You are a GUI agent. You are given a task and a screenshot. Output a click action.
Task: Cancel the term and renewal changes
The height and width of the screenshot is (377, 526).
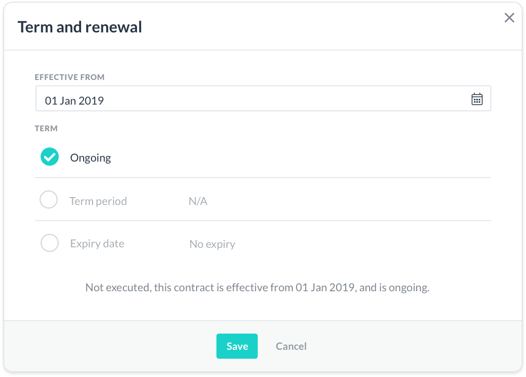pyautogui.click(x=291, y=346)
